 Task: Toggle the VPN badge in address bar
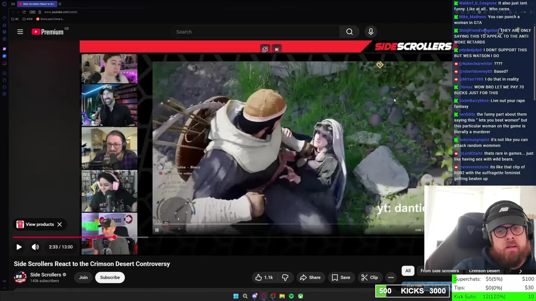click(x=33, y=12)
